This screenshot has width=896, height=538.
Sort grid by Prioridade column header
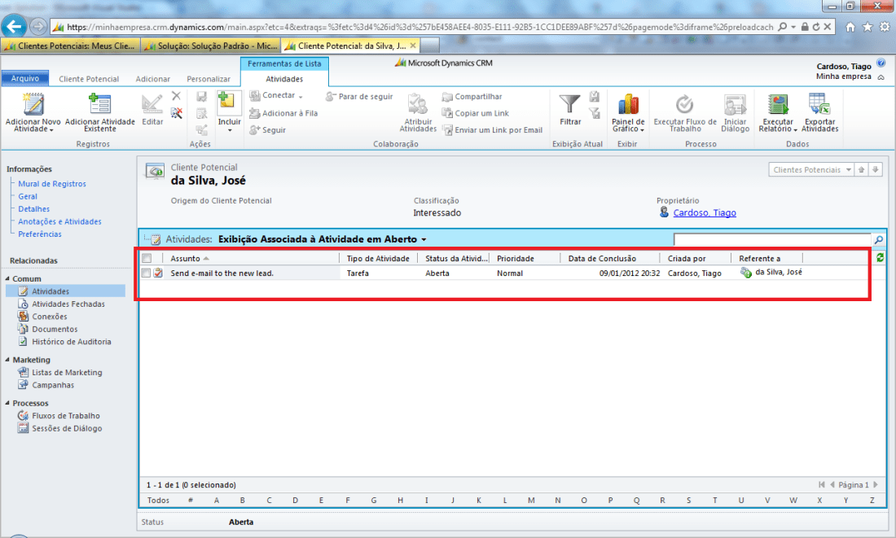tap(516, 259)
